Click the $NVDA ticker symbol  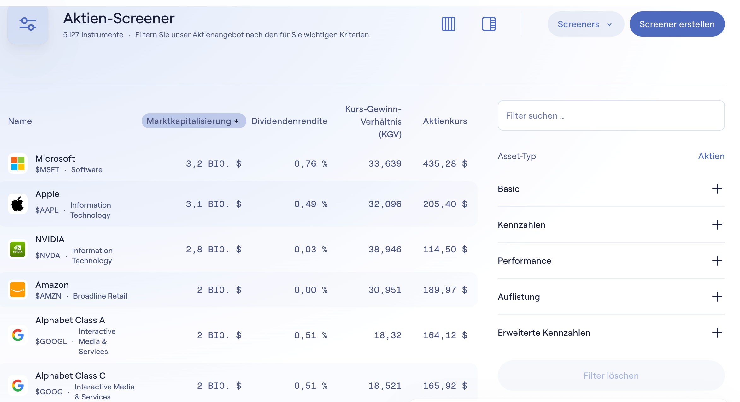tap(48, 256)
